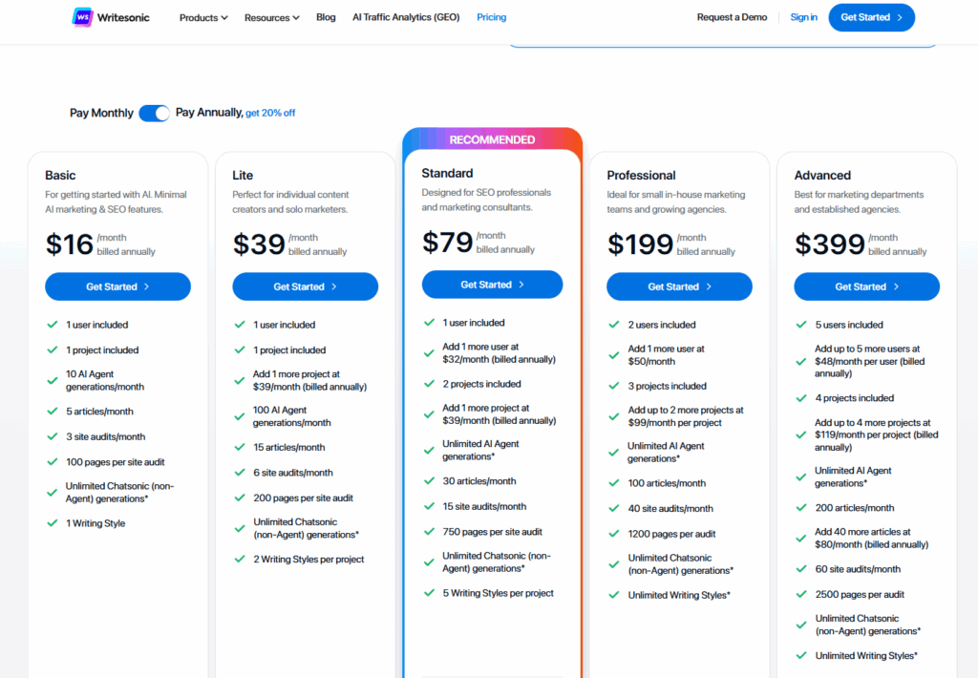Click Get Started on the Basic plan
The height and width of the screenshot is (678, 978).
[117, 286]
